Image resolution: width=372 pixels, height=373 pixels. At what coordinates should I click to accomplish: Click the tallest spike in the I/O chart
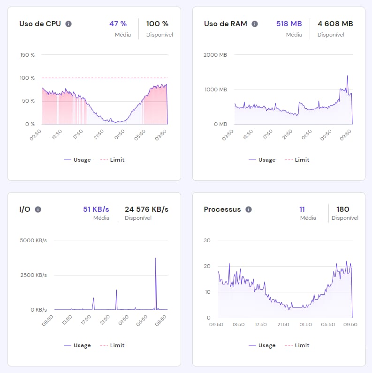coord(156,259)
